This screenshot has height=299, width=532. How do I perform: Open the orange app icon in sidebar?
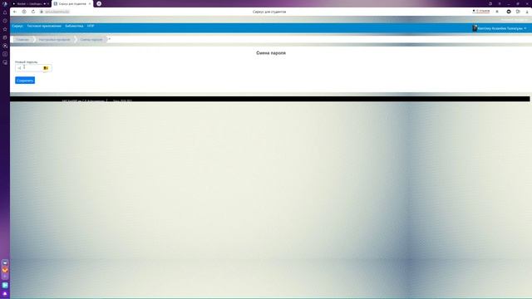(5, 270)
